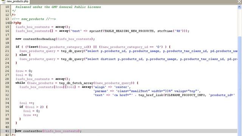The height and width of the screenshot is (136, 242).
Task: Click line number 33 in the gutter
Action: [x=7, y=99]
